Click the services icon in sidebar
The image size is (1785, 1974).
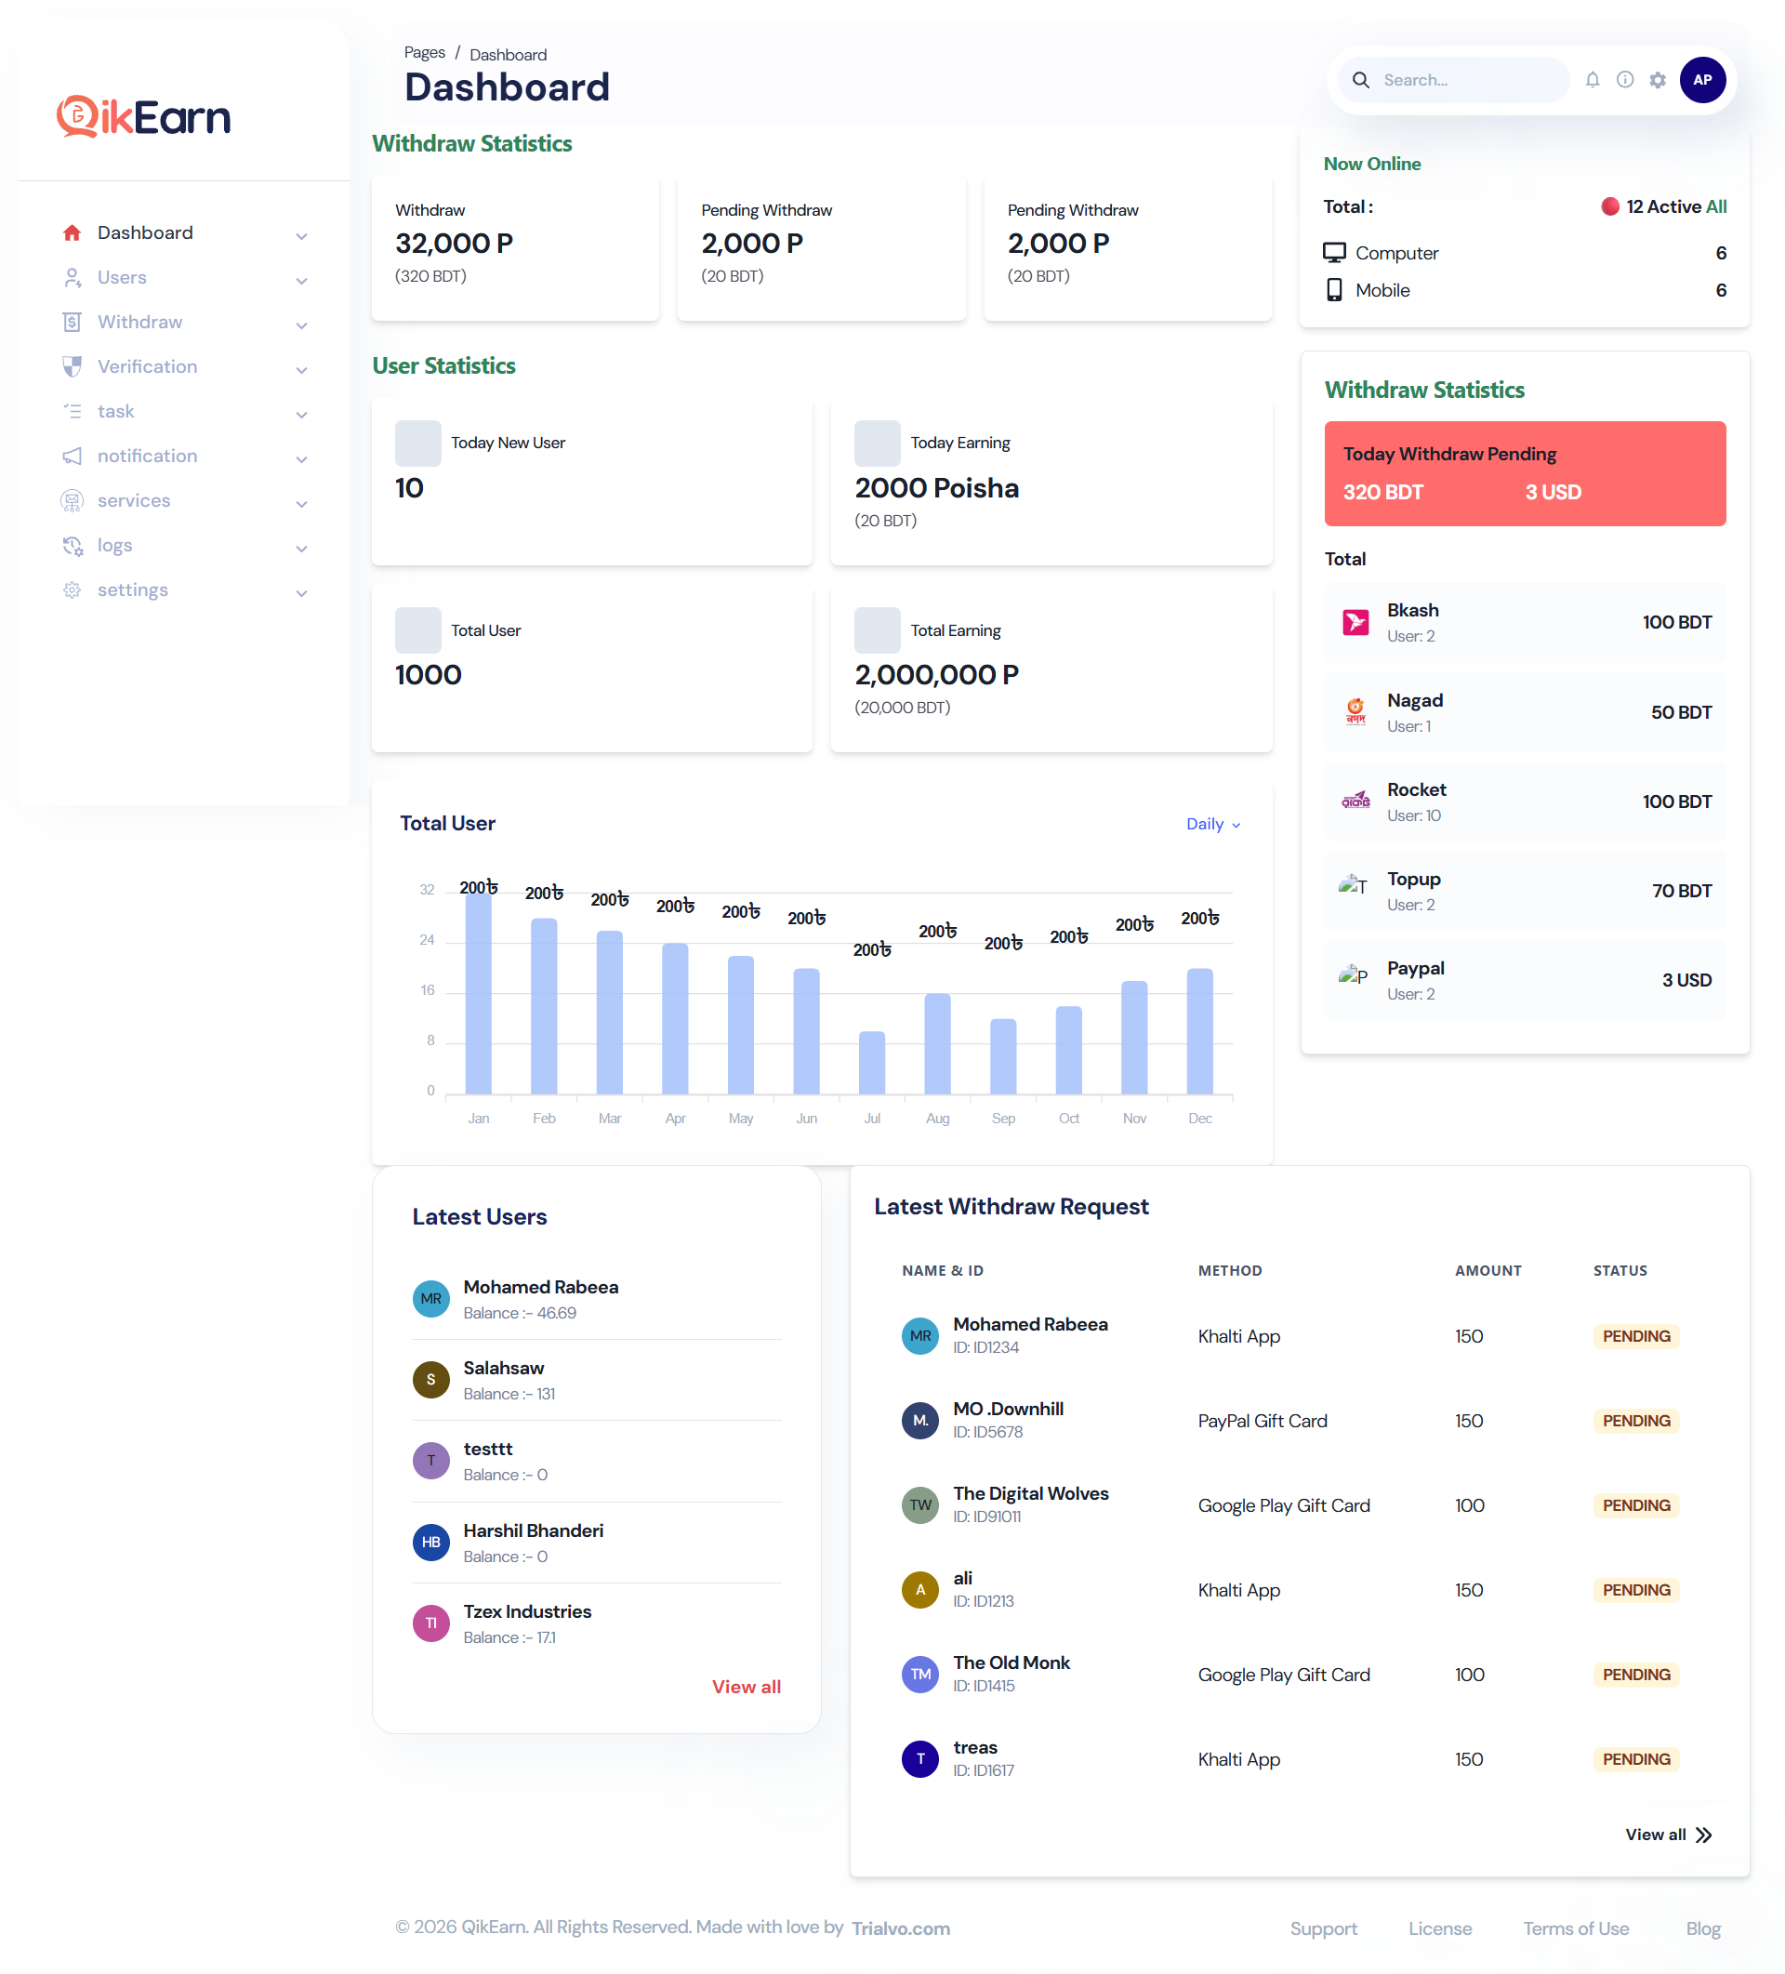click(x=72, y=501)
